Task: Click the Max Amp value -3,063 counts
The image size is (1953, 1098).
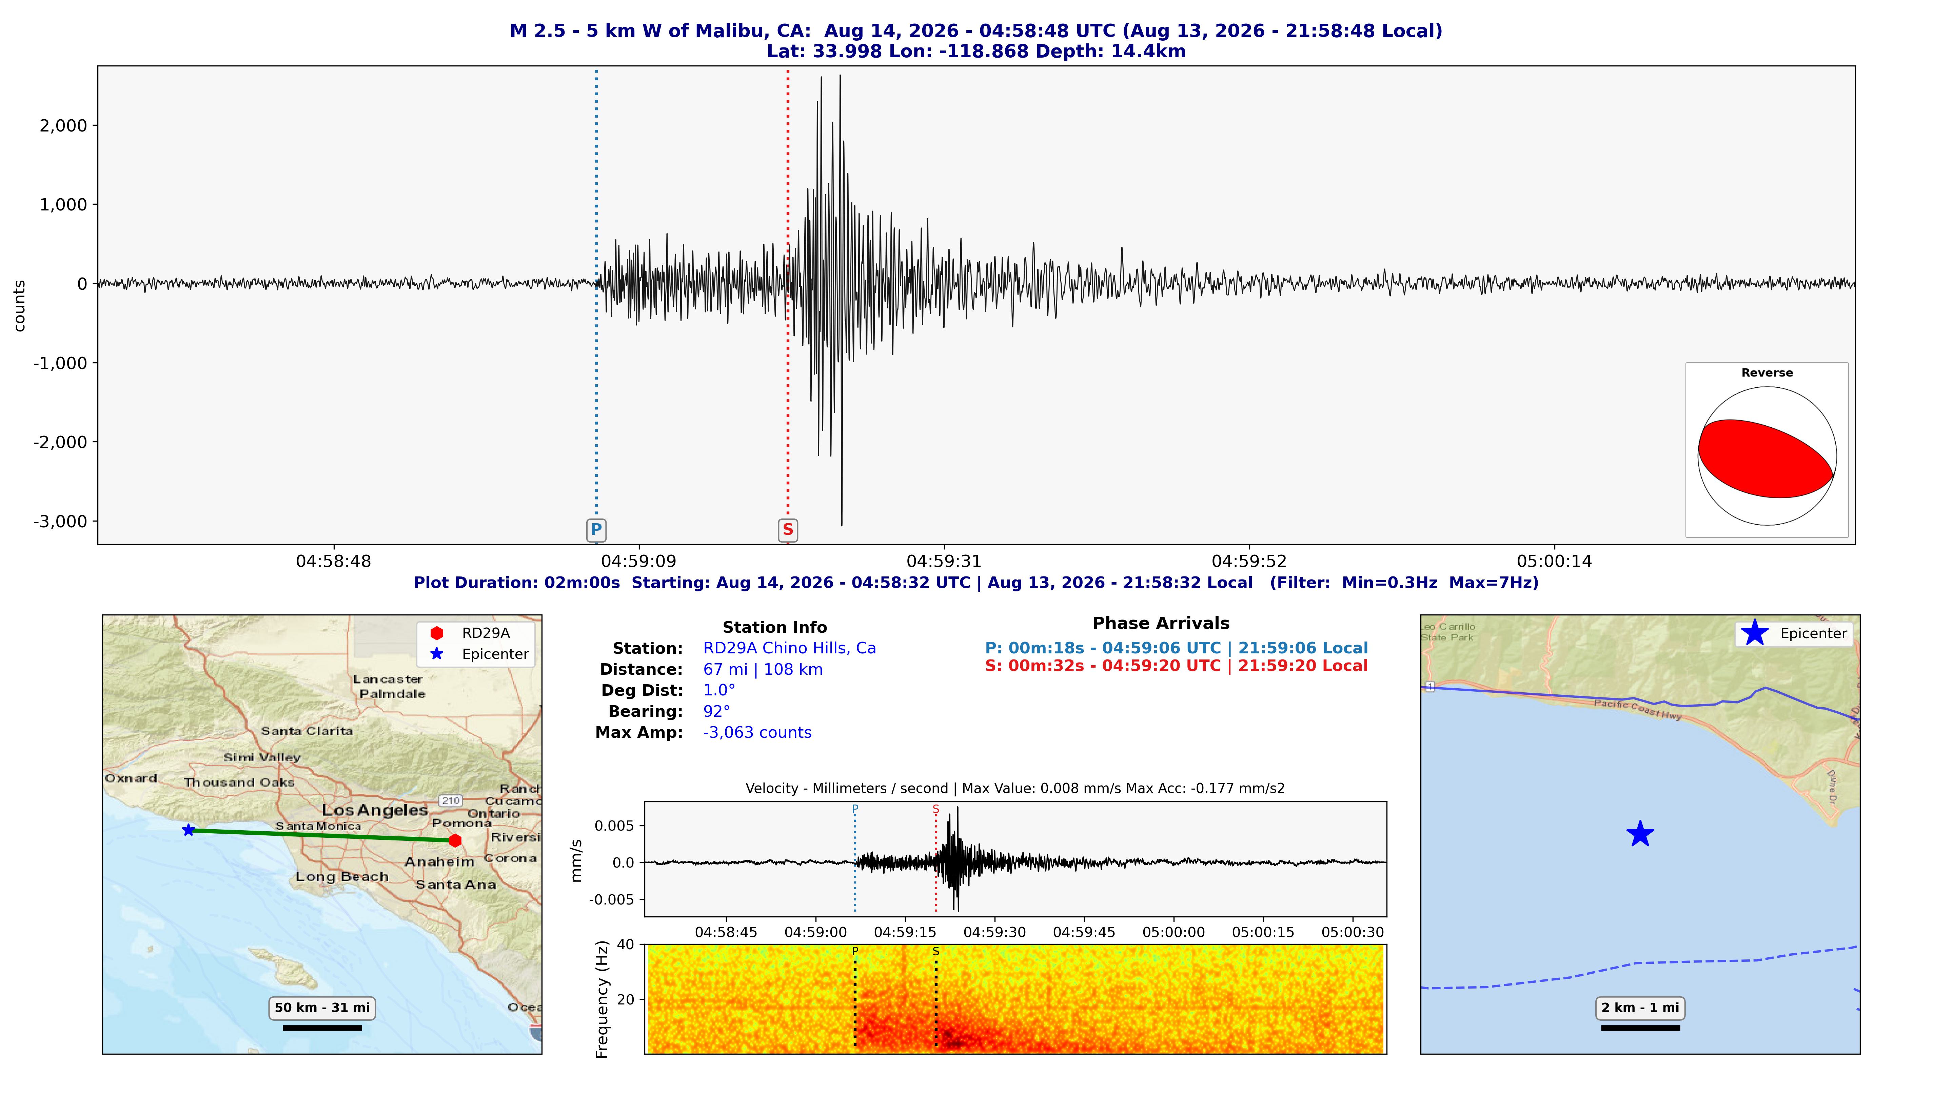Action: pos(757,733)
